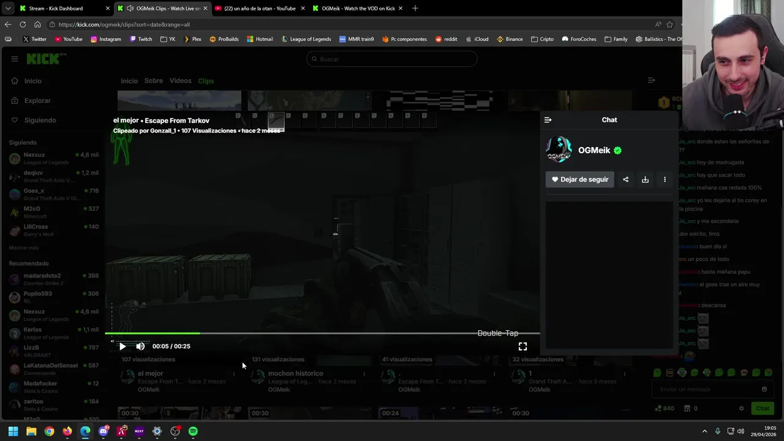The height and width of the screenshot is (441, 784).
Task: Seek on the clip progress bar
Action: (322, 333)
